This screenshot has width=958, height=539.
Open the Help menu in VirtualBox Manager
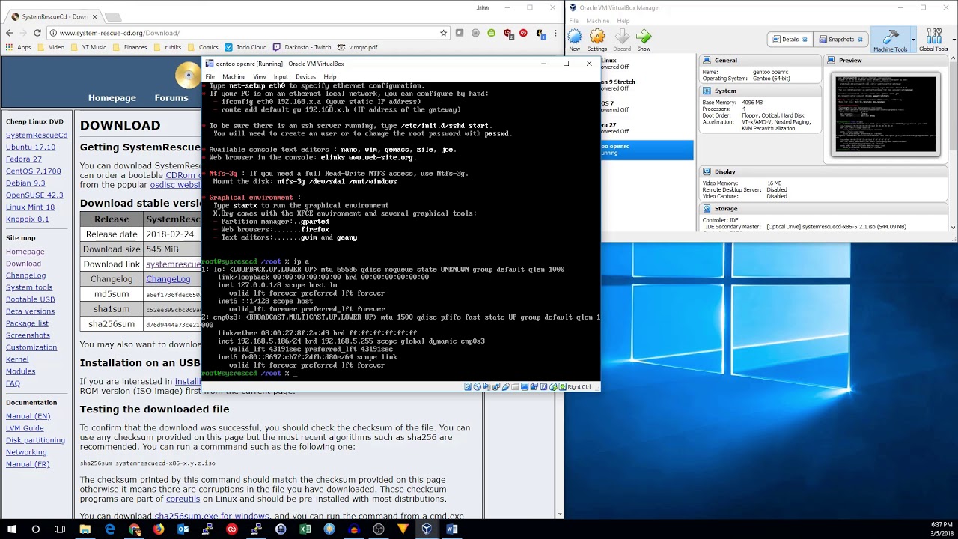623,21
